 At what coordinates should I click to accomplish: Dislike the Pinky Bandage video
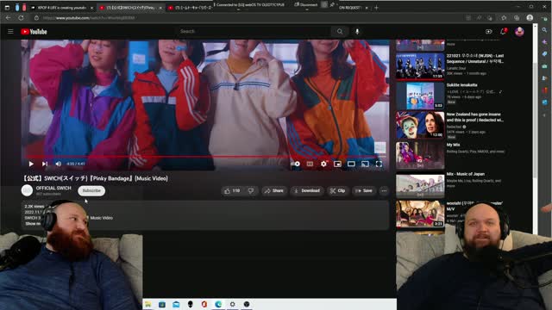click(x=251, y=191)
